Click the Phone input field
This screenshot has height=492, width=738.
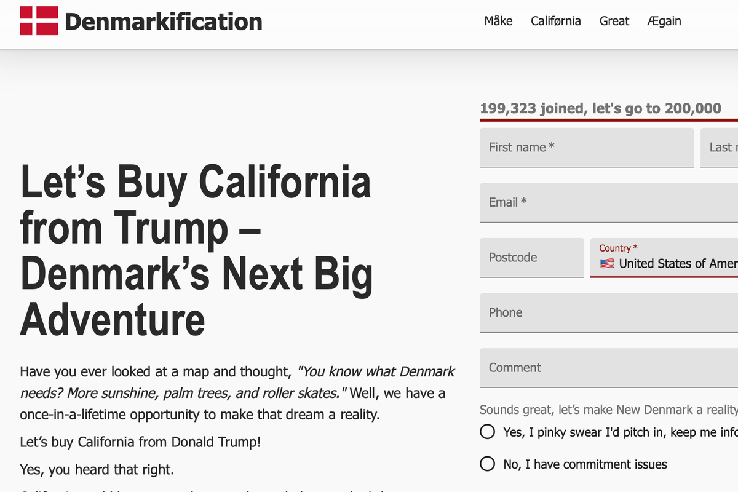tap(609, 312)
